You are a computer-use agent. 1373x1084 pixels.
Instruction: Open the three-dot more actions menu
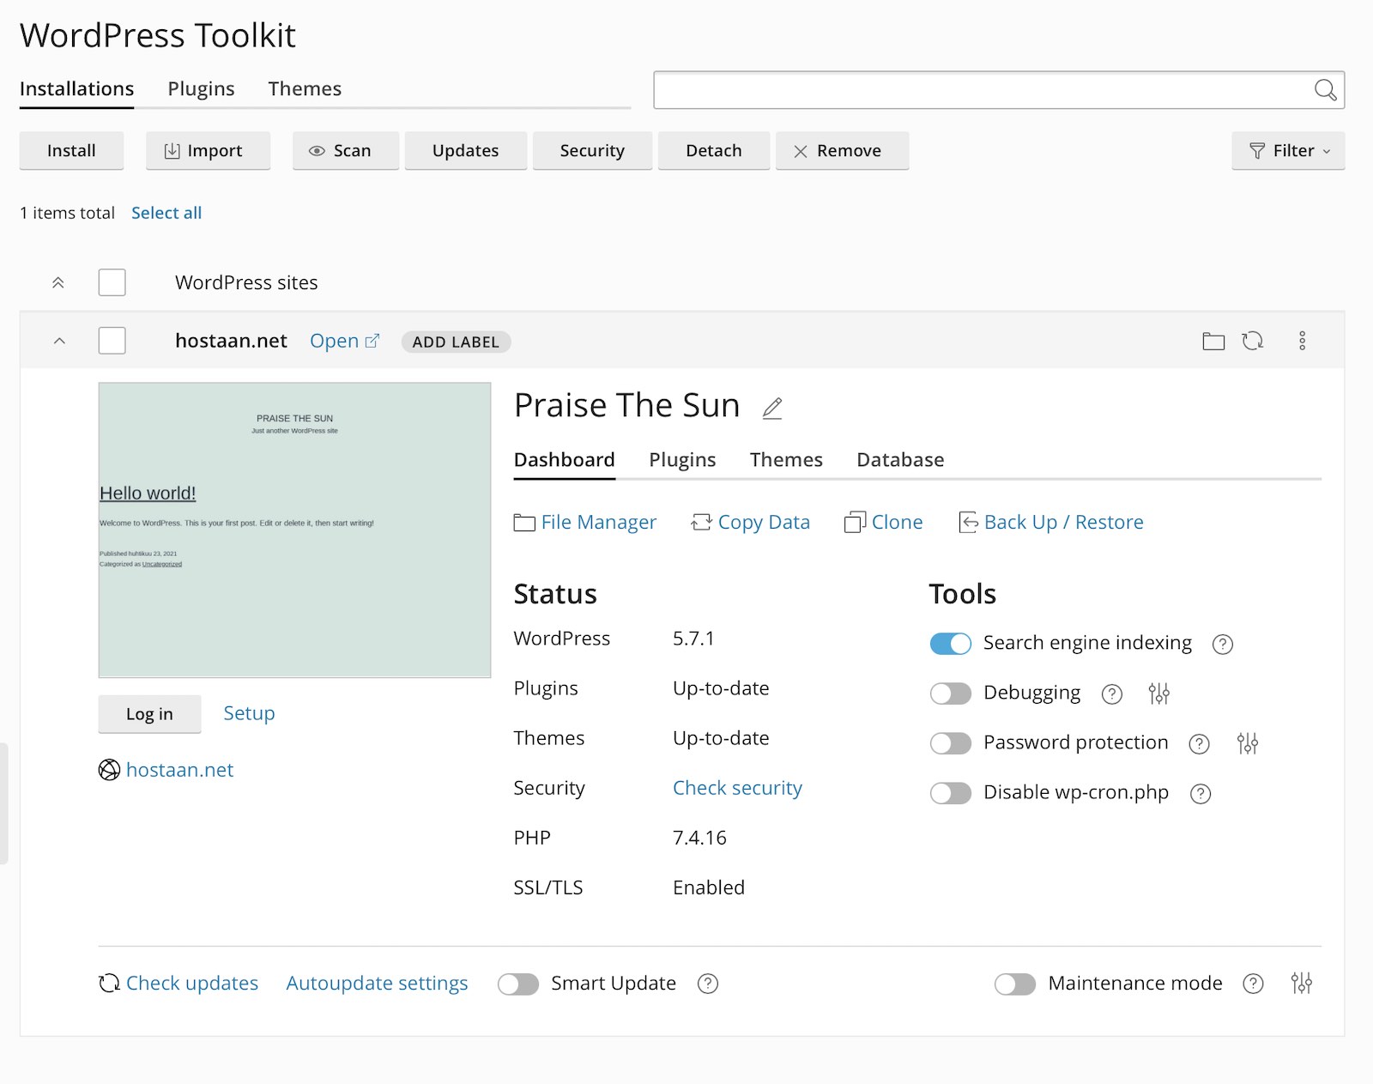point(1302,341)
